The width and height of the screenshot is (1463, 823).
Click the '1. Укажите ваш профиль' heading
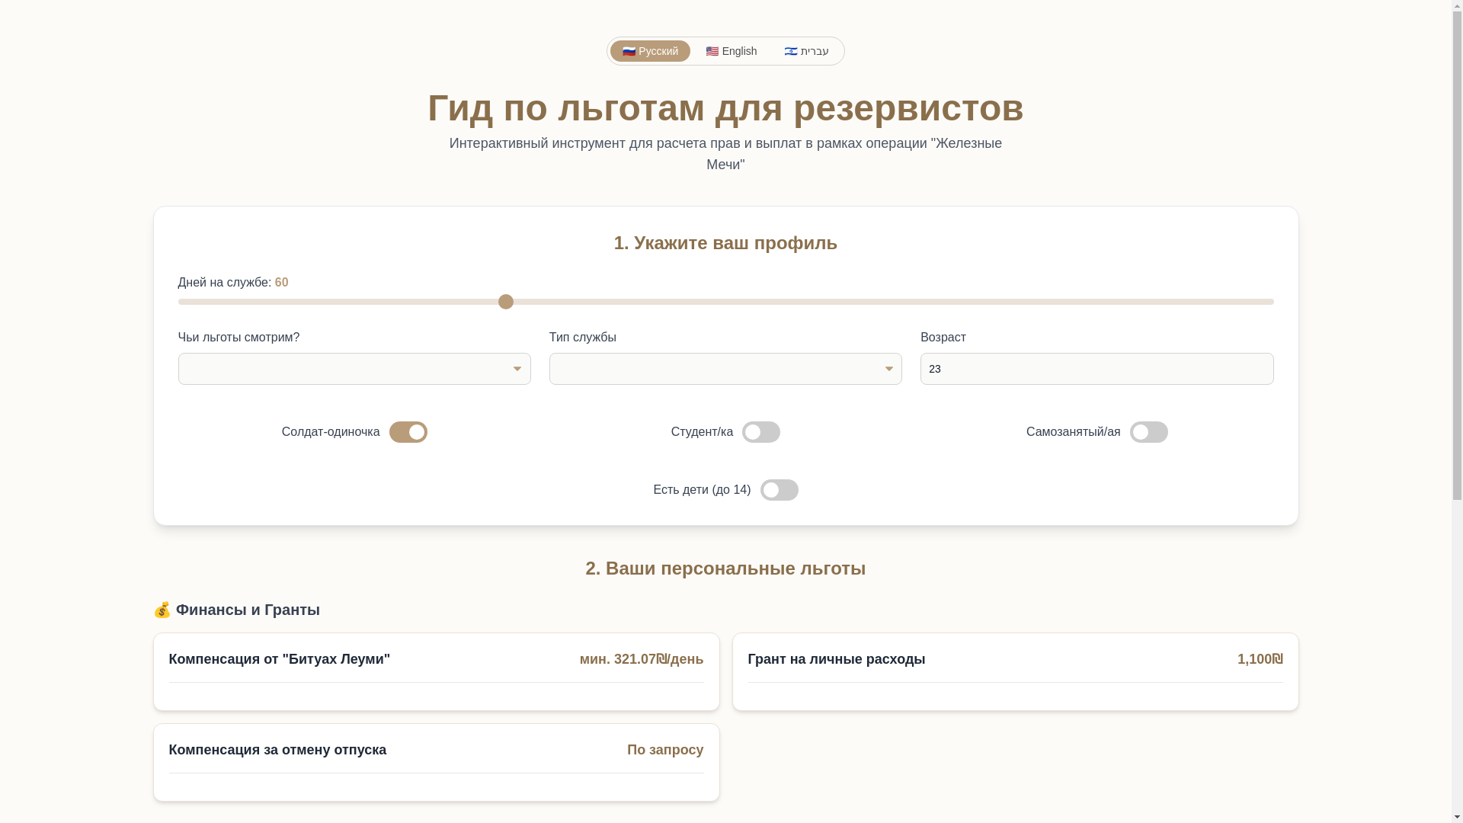pyautogui.click(x=725, y=243)
